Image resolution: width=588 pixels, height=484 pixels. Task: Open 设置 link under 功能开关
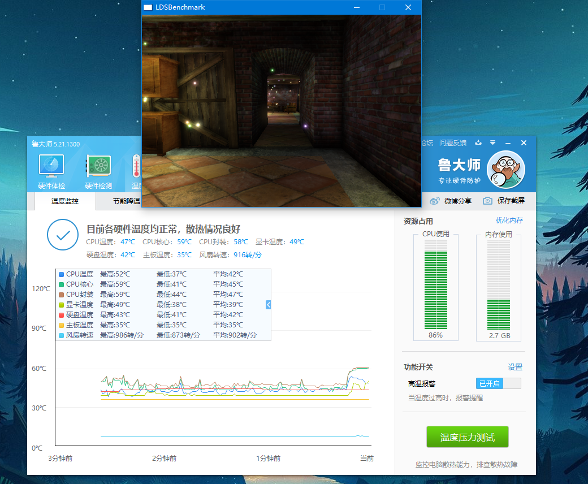coord(514,367)
